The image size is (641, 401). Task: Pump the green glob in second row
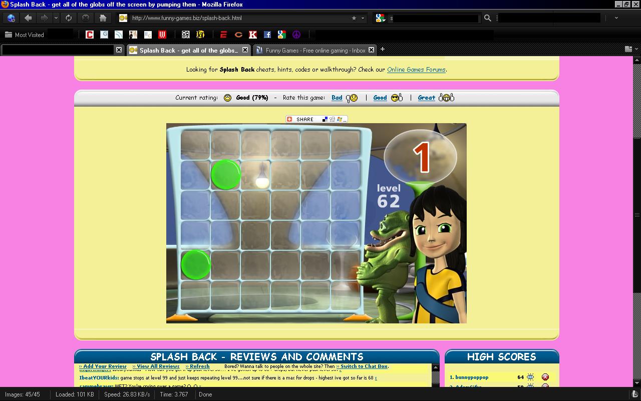[x=225, y=174]
